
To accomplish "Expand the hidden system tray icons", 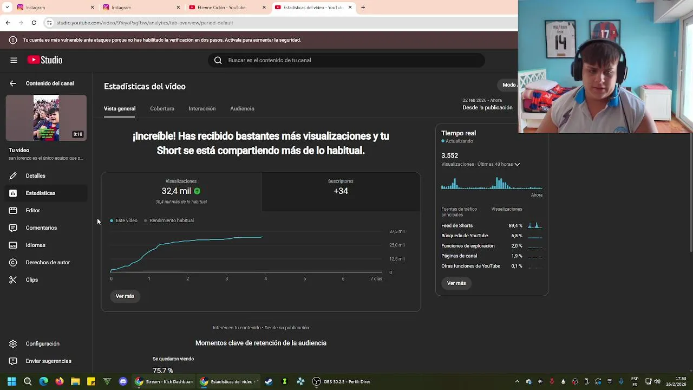I will (x=517, y=381).
